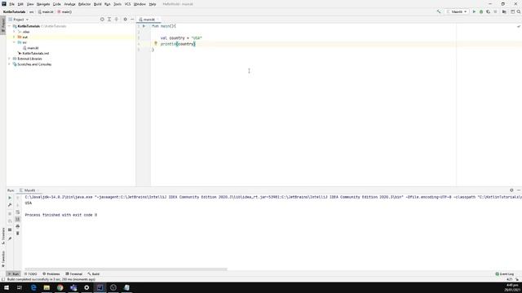Screen dimensions: 522x293
Task: Open the File menu
Action: (12, 4)
